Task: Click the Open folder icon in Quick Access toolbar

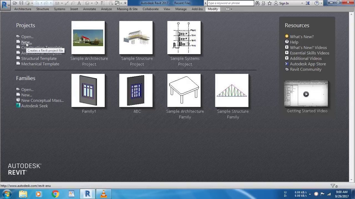Action: click(15, 3)
